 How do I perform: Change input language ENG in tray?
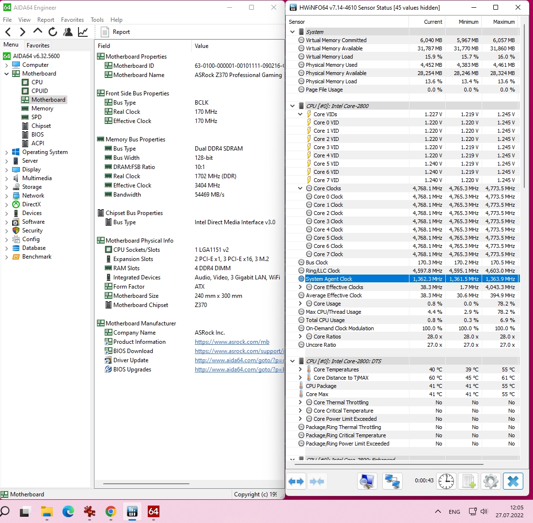(455, 512)
